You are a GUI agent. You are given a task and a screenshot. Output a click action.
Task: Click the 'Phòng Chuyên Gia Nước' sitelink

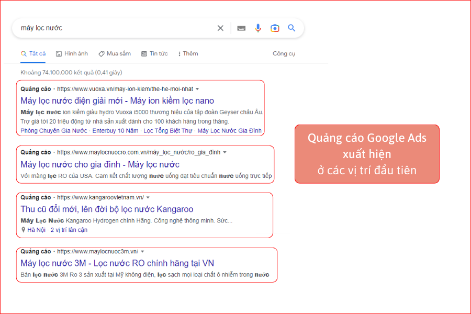54,131
